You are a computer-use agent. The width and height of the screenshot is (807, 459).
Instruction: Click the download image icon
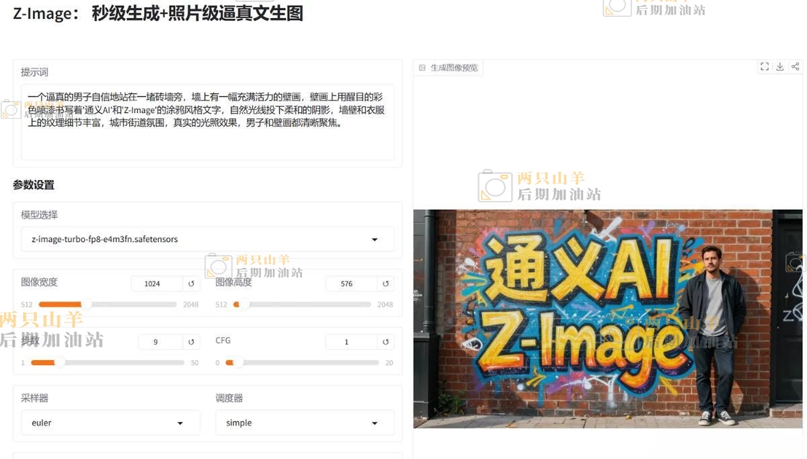pyautogui.click(x=780, y=67)
